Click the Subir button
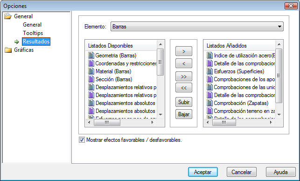Viewport: 300px width, 181px height. tap(184, 102)
